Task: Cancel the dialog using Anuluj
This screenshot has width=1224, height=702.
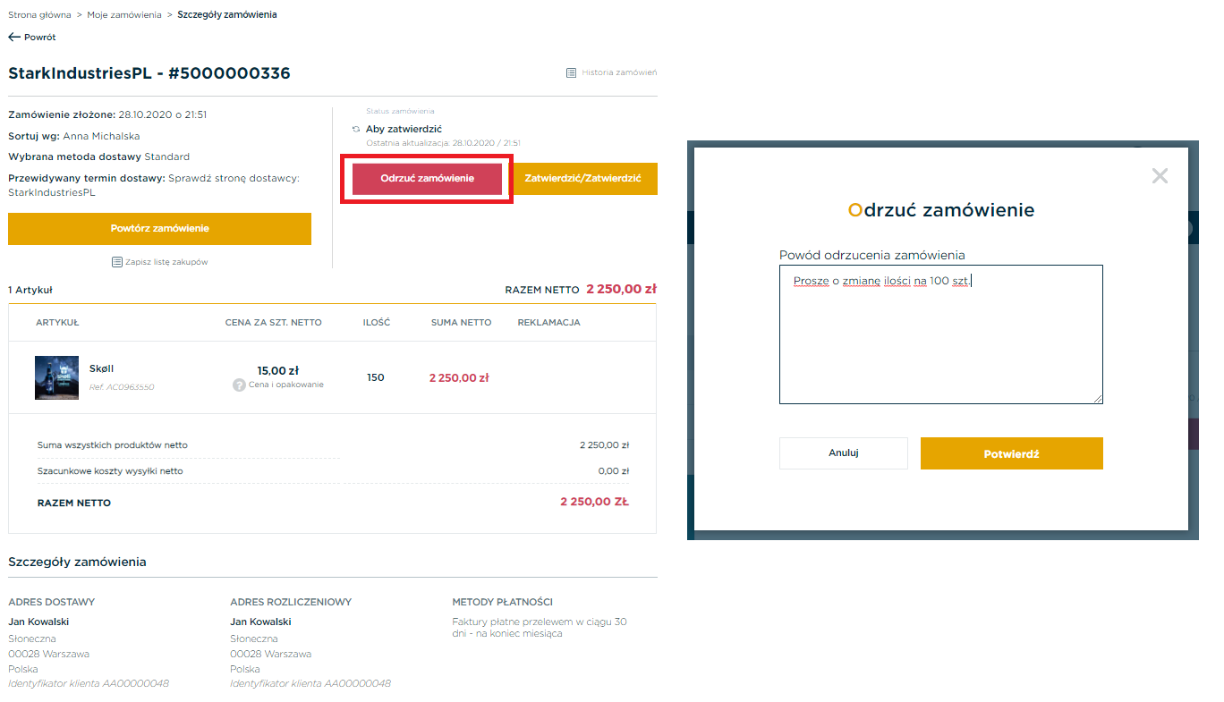Action: pyautogui.click(x=843, y=453)
